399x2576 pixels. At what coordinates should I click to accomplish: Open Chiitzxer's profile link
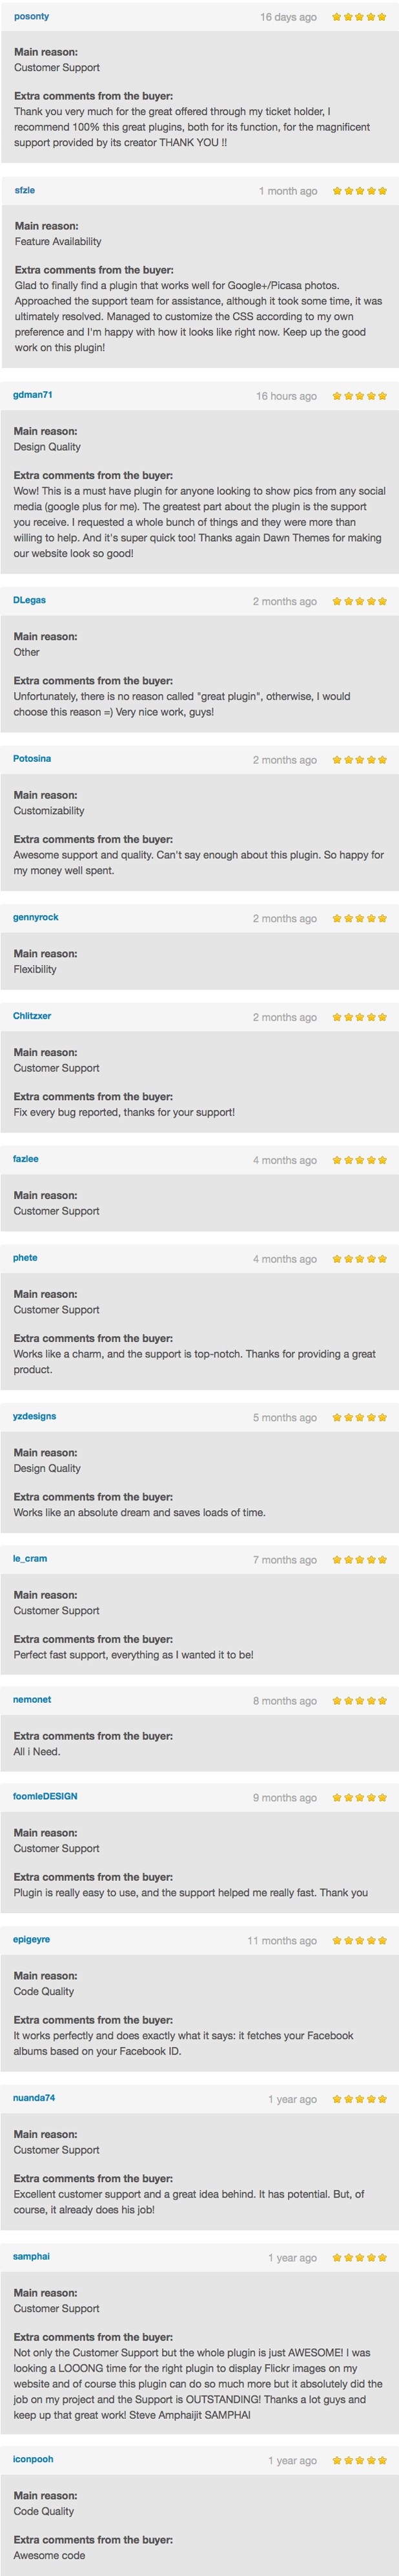point(32,1016)
